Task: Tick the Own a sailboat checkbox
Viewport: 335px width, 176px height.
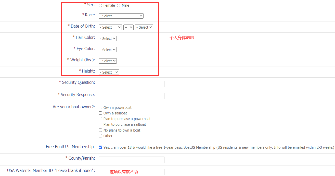Action: (100, 113)
